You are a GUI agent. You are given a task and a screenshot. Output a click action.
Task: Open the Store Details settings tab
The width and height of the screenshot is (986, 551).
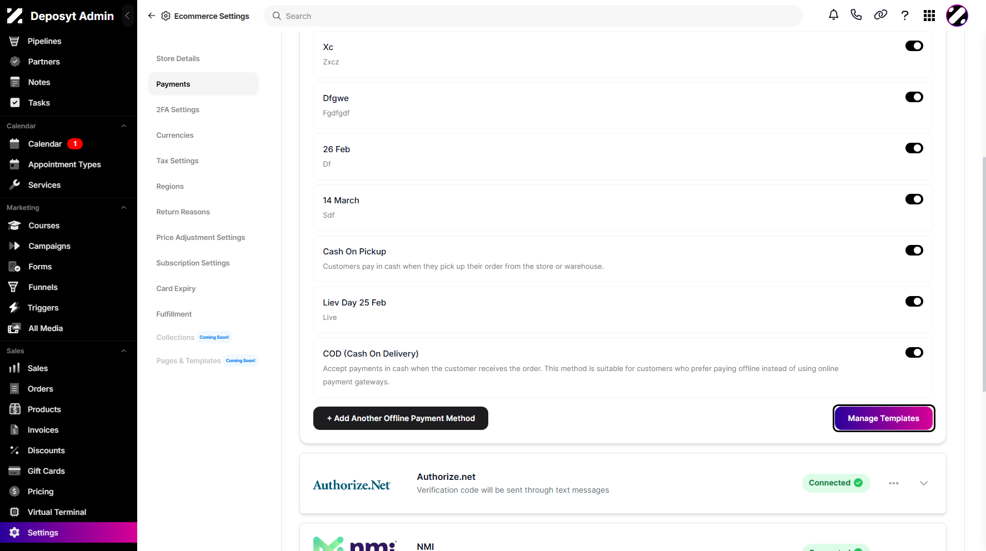tap(203, 58)
